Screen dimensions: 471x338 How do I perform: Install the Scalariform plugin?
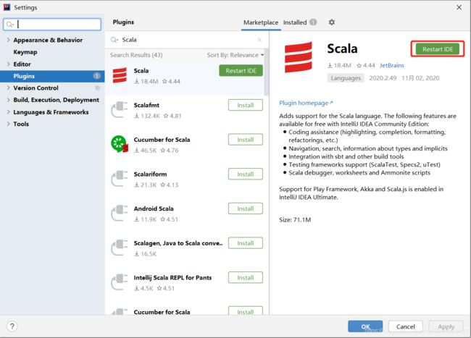point(246,174)
